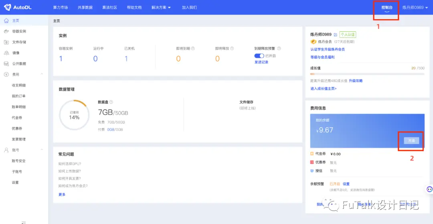The width and height of the screenshot is (433, 224).
Task: Open 容器实例 via its sidebar icon
Action: (6, 31)
